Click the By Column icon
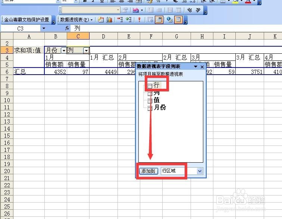The height and width of the screenshot is (219, 282). click(178, 10)
